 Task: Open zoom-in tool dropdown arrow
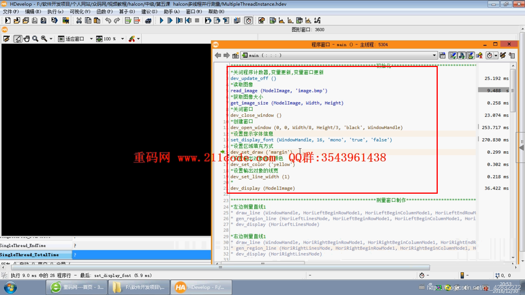point(51,39)
